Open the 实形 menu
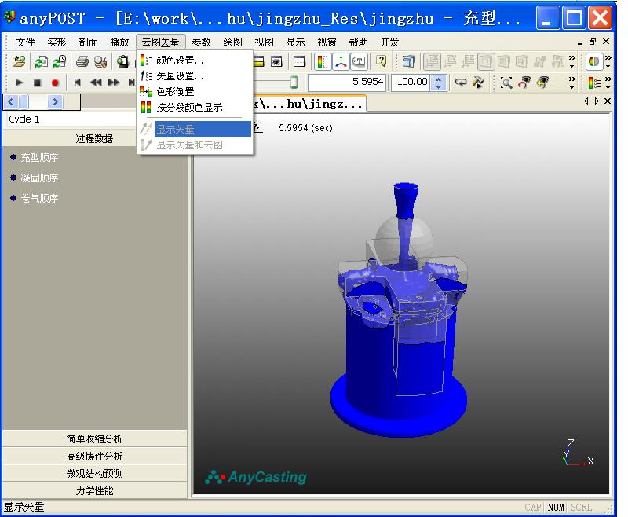 tap(57, 42)
